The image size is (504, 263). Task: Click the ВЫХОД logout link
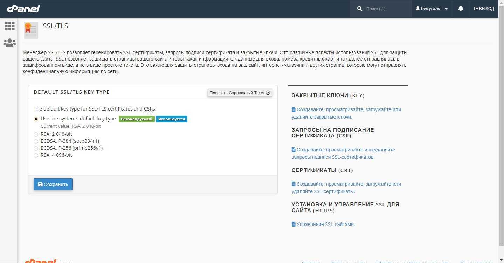[484, 9]
